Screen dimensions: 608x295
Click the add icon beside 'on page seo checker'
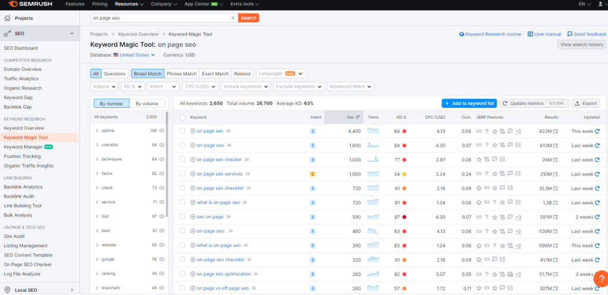tap(193, 160)
